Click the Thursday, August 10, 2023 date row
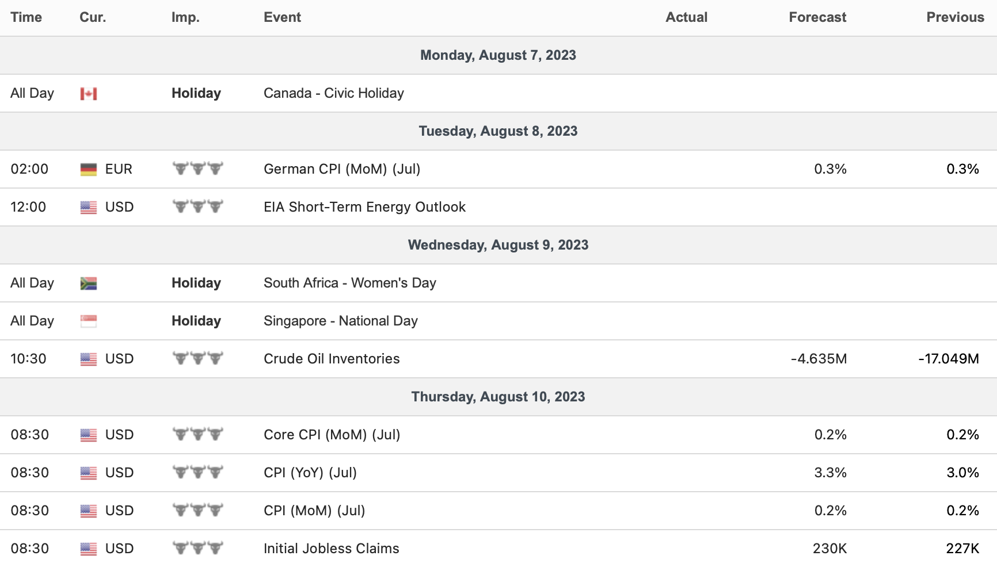 (498, 397)
